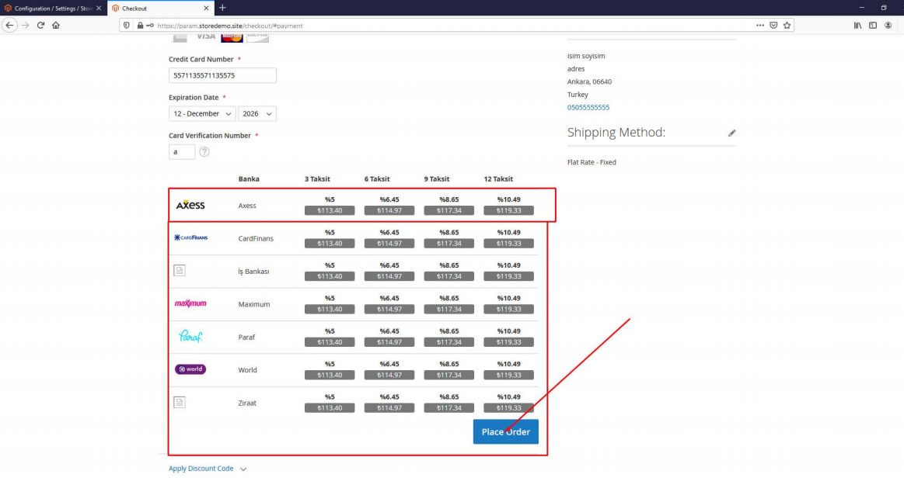Bookmark this page with the star icon
Viewport: 904px width, 478px height.
pos(787,26)
